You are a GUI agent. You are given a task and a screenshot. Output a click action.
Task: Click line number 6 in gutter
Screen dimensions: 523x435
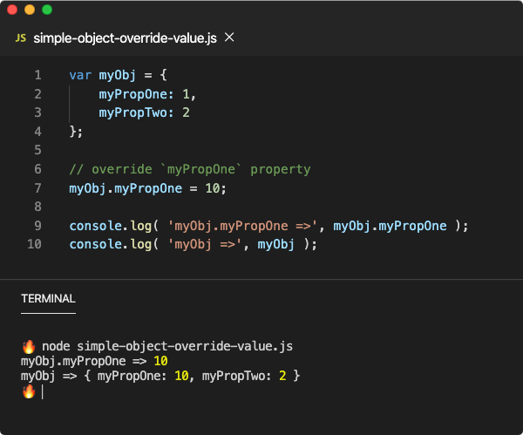pos(38,169)
